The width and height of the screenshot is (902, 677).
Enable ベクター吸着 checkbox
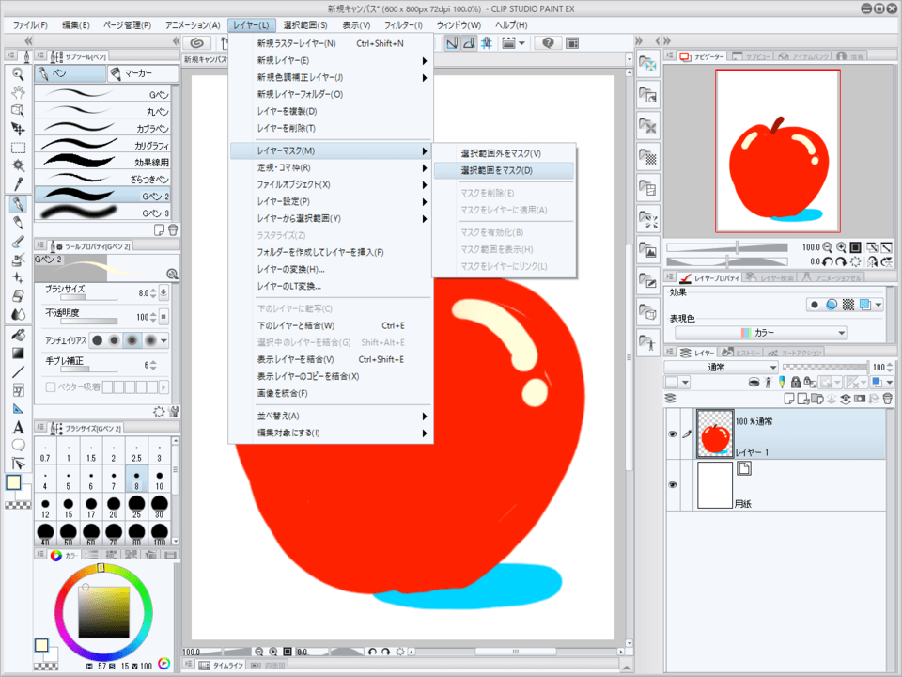click(51, 386)
